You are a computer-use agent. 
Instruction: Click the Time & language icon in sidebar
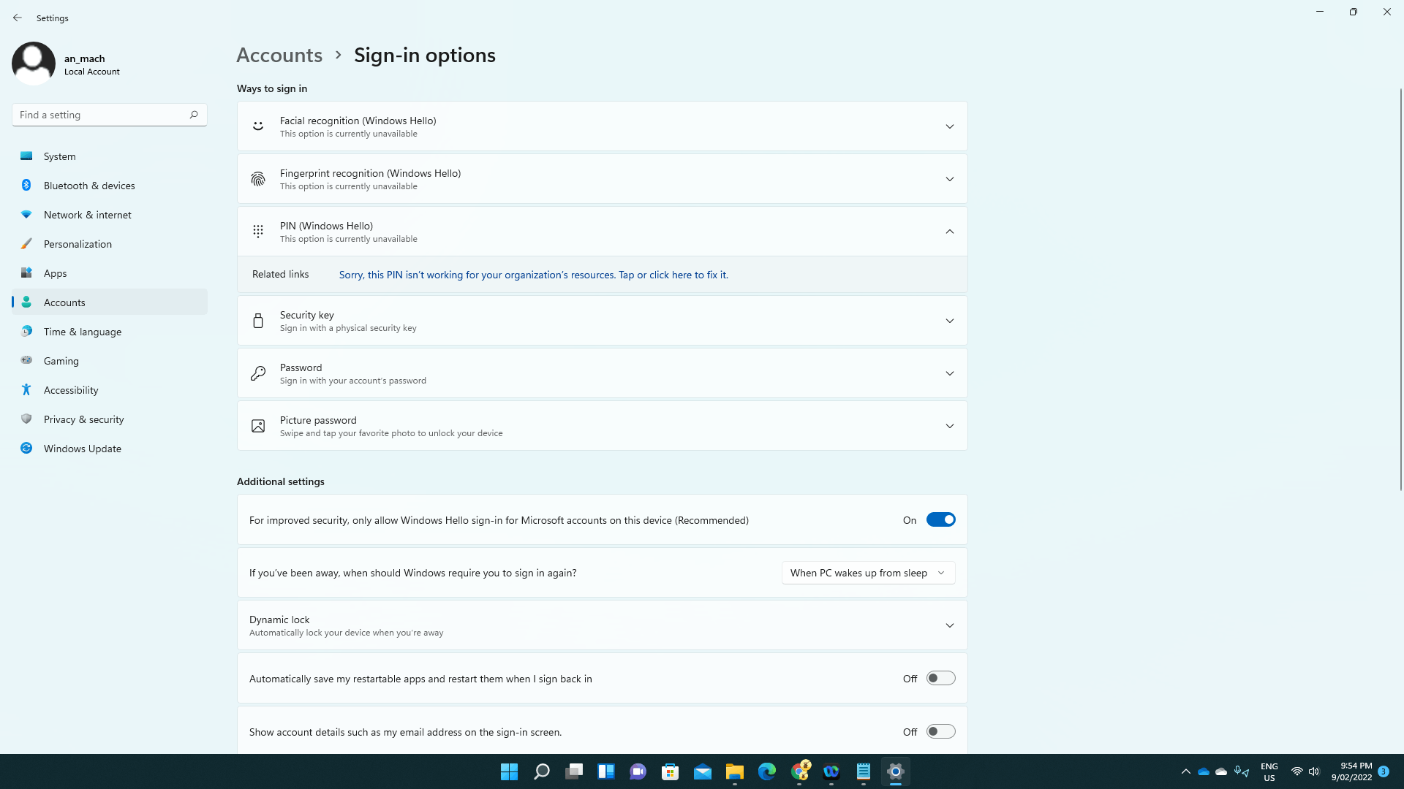pyautogui.click(x=26, y=330)
